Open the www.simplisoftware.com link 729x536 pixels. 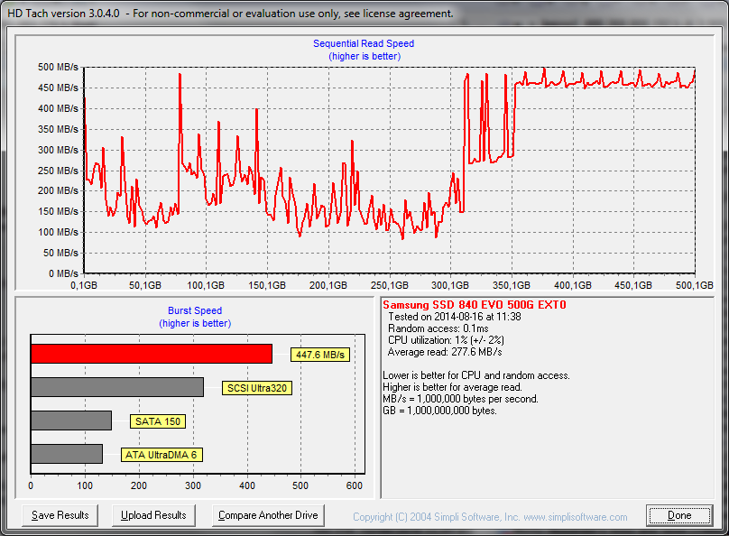point(575,517)
